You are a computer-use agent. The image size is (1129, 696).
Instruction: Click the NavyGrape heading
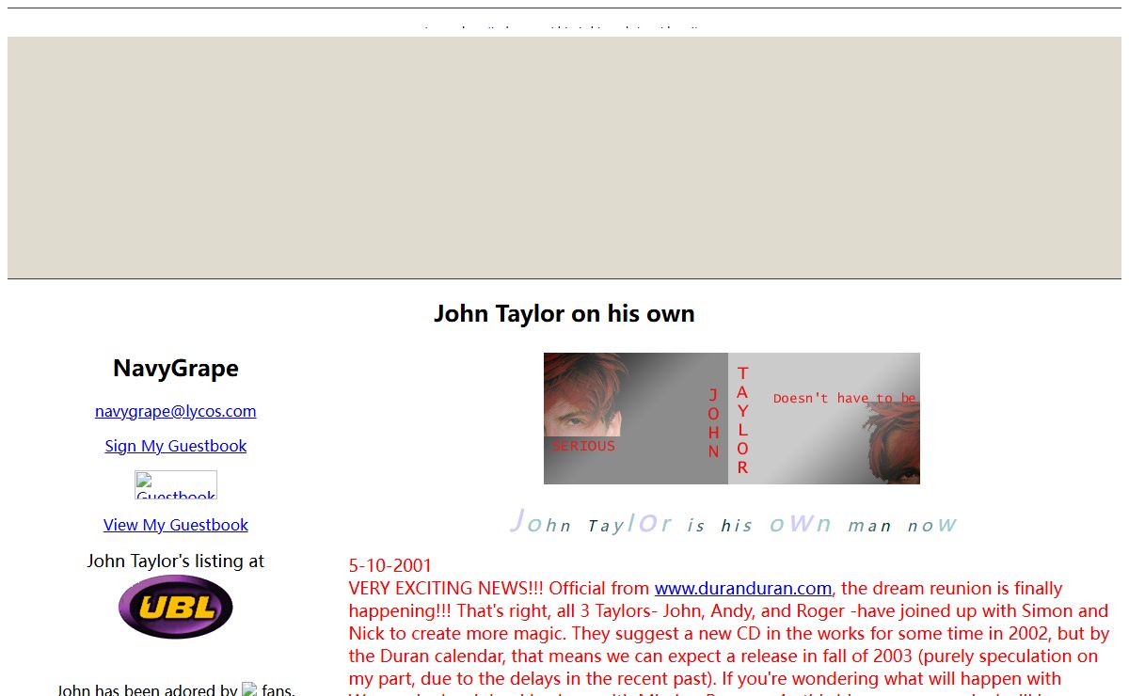coord(176,368)
